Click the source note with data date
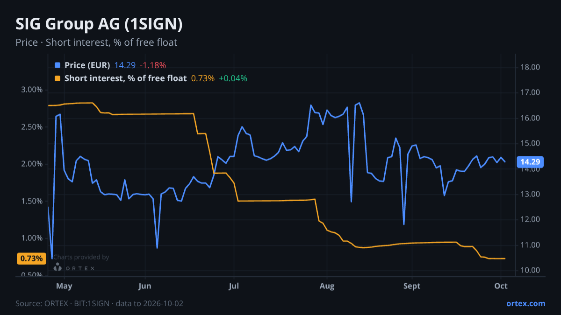The width and height of the screenshot is (561, 315). (x=99, y=303)
